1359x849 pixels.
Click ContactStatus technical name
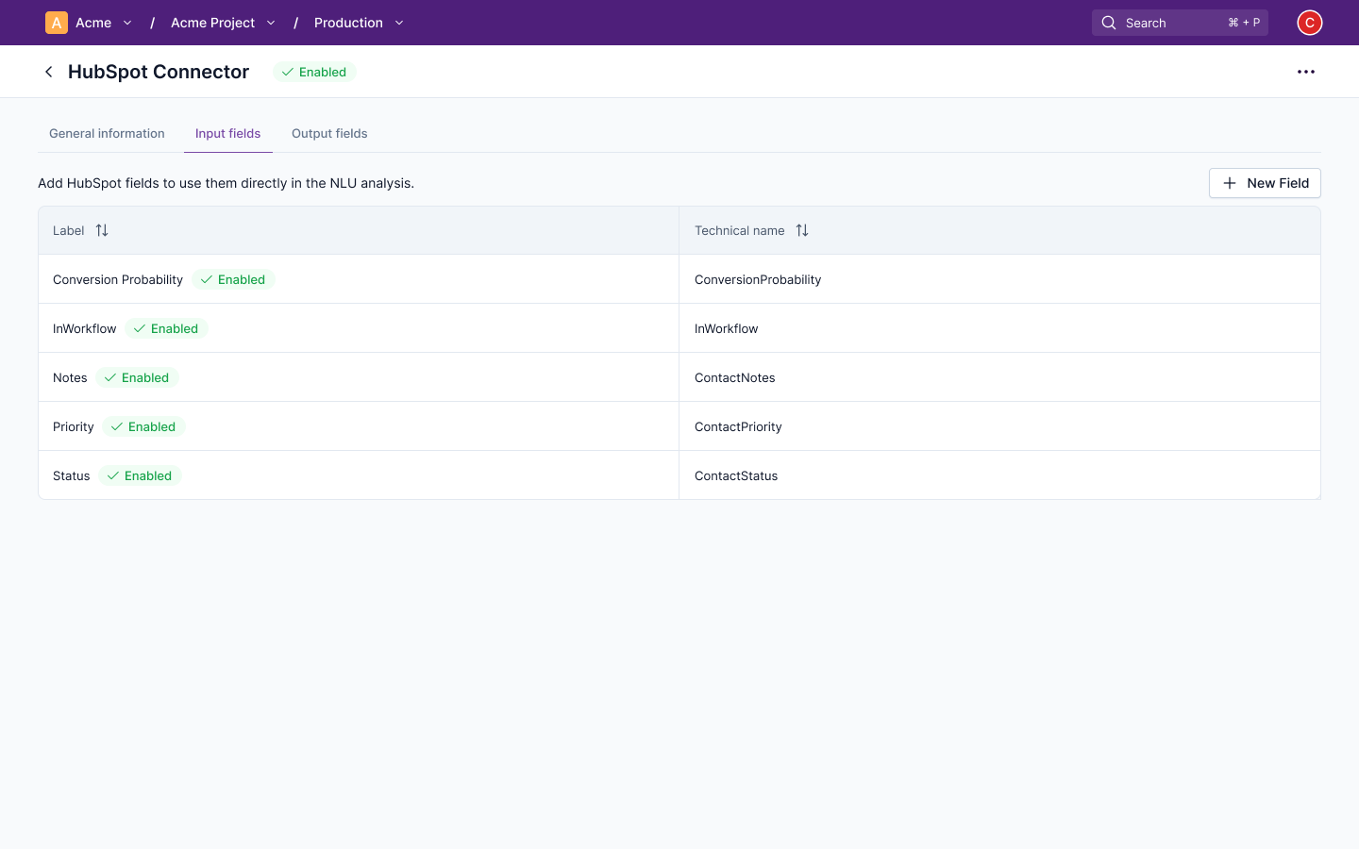click(x=736, y=475)
